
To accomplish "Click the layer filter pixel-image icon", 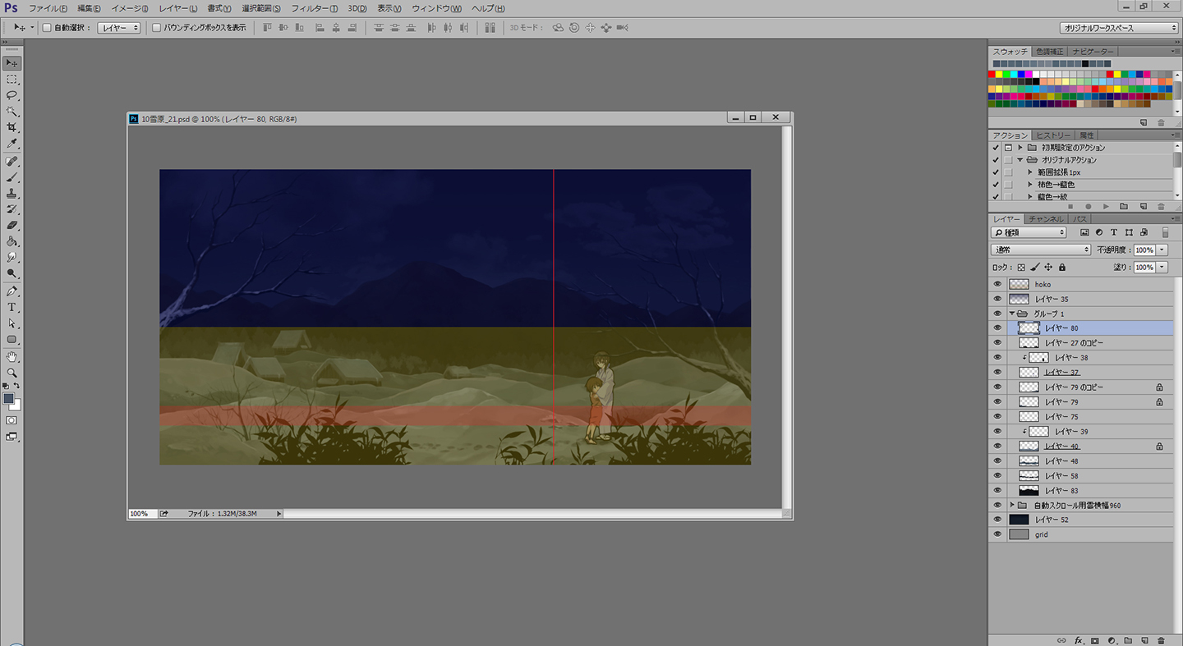I will (1084, 233).
